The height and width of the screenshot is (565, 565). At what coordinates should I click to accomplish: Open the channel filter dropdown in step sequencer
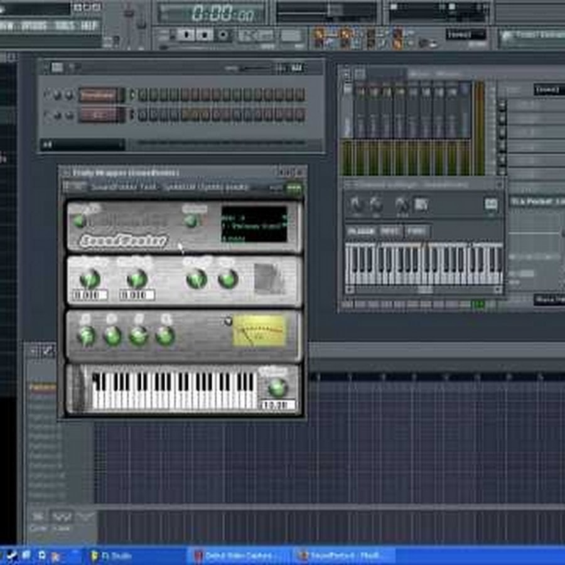point(82,145)
